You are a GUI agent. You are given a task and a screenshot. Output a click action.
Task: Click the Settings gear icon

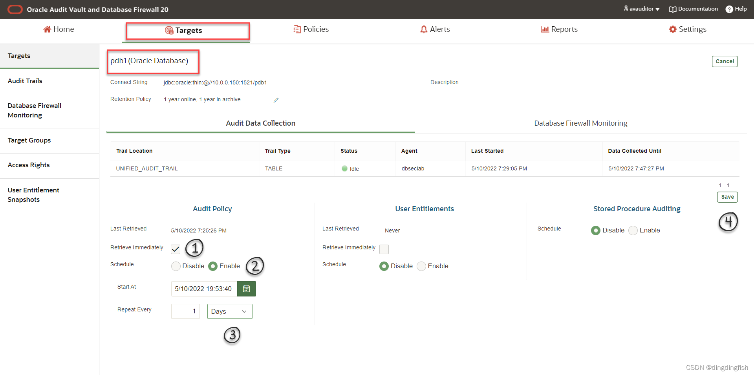[x=673, y=29]
